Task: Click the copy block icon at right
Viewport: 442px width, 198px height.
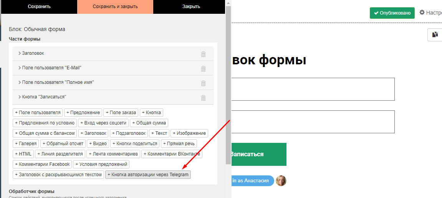Action: (x=435, y=34)
